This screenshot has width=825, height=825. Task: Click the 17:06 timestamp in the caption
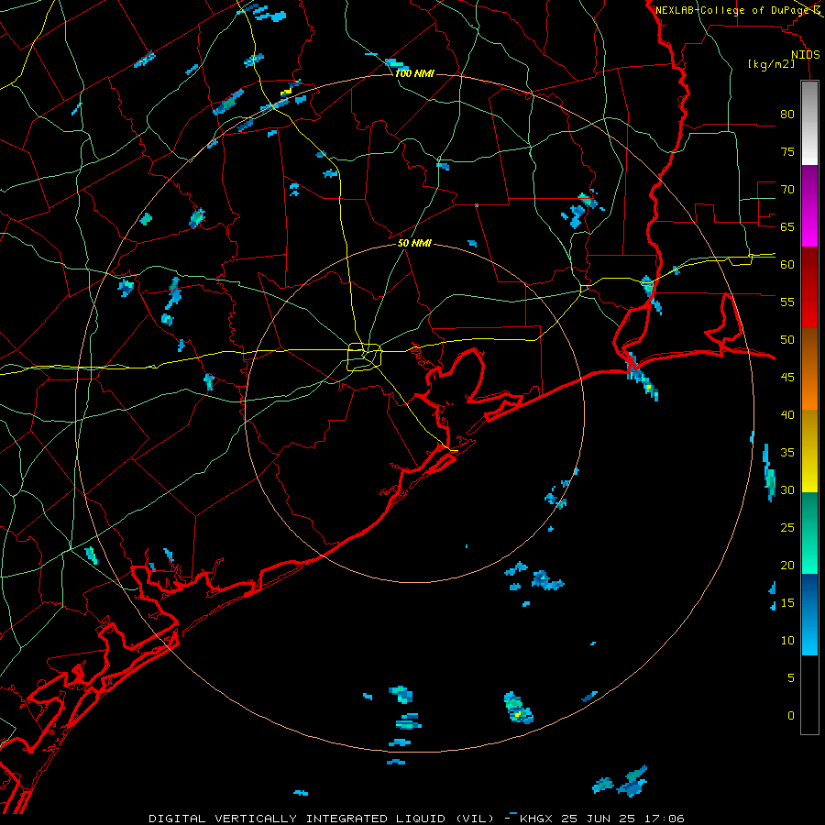pyautogui.click(x=666, y=819)
